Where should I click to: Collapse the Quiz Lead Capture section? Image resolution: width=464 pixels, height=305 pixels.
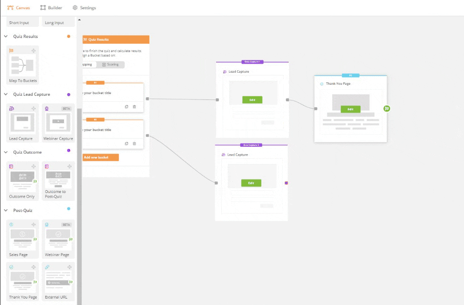pyautogui.click(x=6, y=94)
